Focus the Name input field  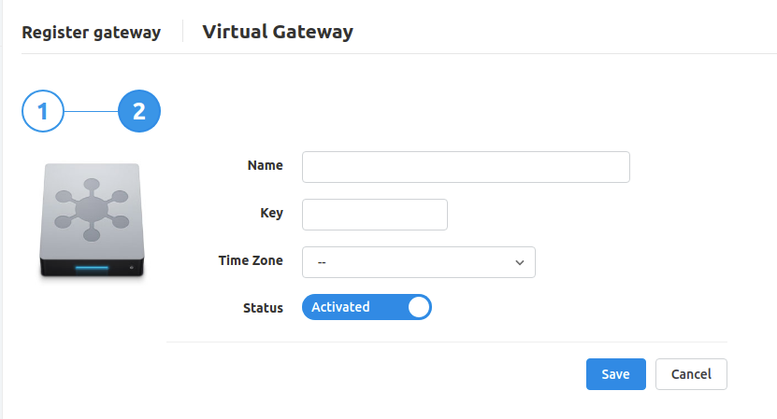coord(466,167)
